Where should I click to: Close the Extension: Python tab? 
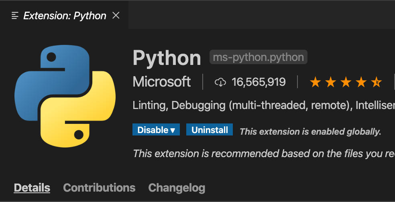point(116,16)
